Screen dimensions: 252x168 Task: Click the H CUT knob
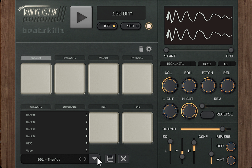click(x=189, y=111)
